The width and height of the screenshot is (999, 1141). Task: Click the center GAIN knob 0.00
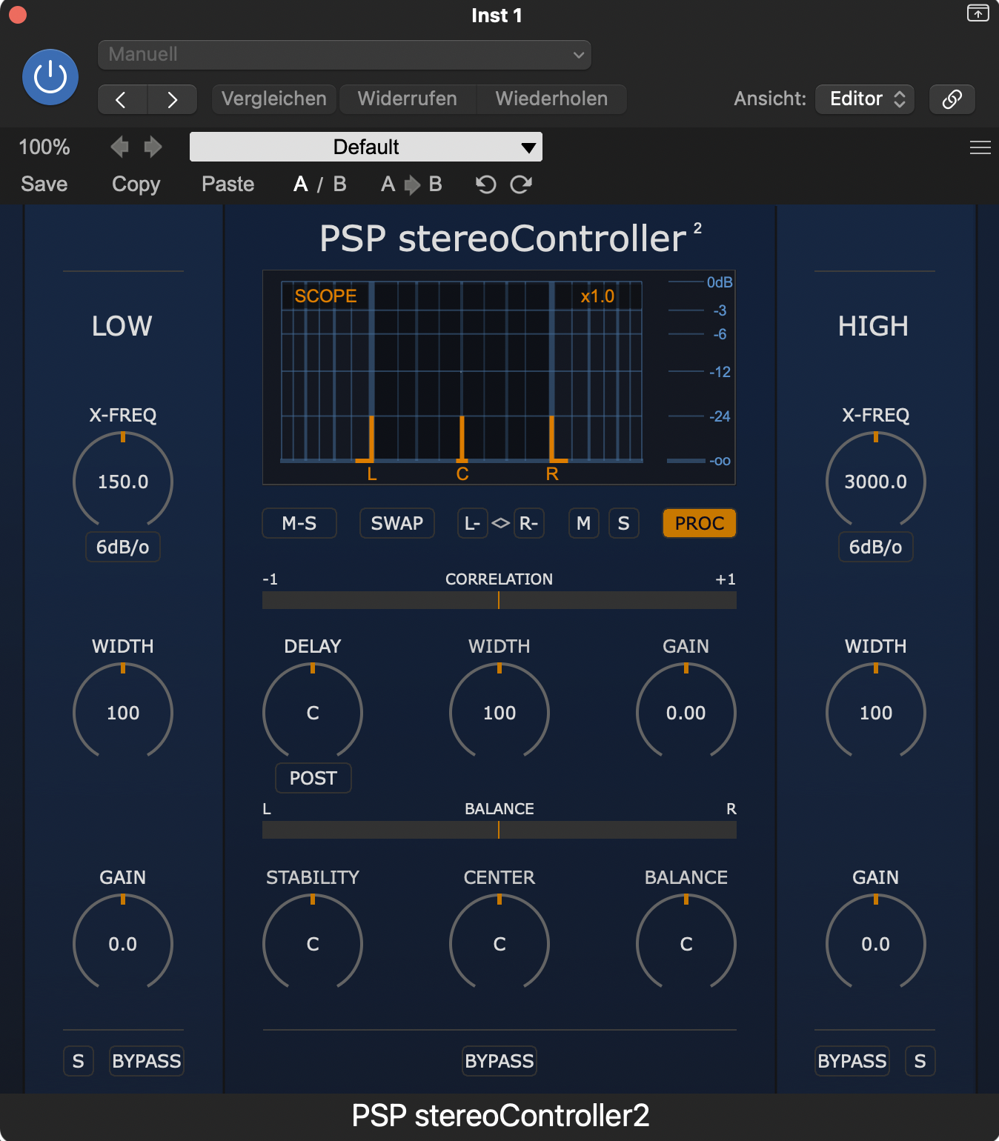click(686, 713)
